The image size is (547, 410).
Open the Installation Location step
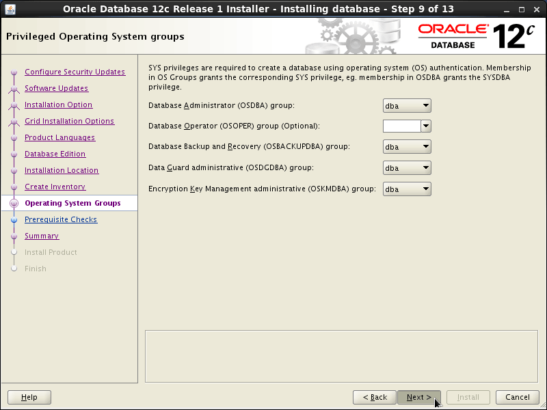tap(62, 170)
